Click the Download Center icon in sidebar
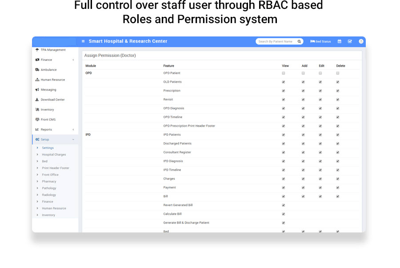The image size is (400, 268). (37, 100)
